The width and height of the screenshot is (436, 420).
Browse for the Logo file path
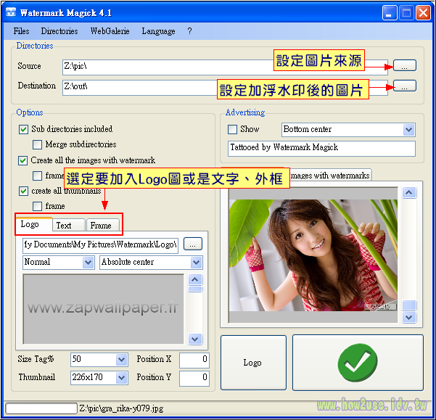193,244
